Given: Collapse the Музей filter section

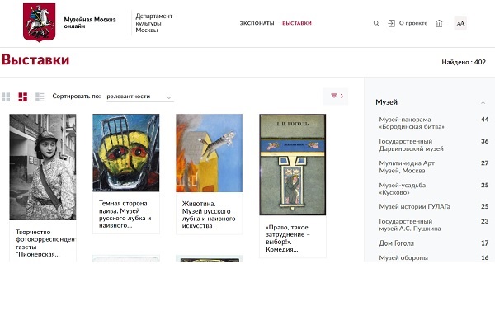Looking at the screenshot, I should coord(483,102).
